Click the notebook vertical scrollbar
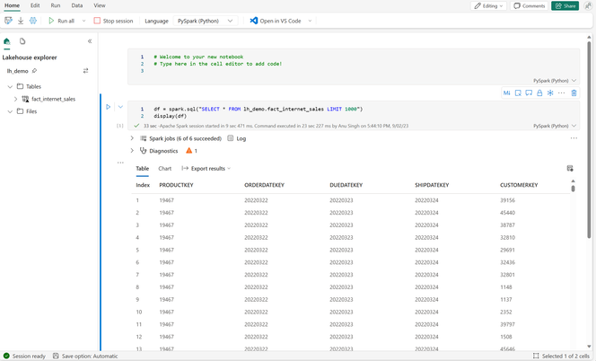The height and width of the screenshot is (361, 596). point(589,140)
